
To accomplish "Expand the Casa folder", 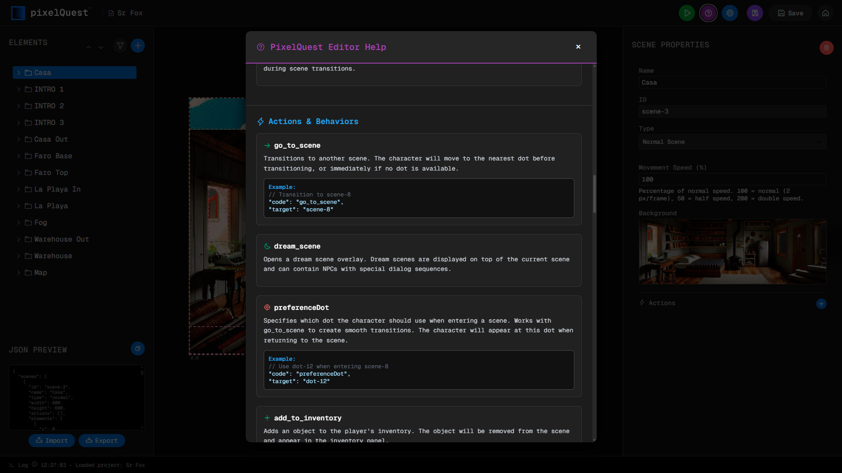I will click(18, 72).
